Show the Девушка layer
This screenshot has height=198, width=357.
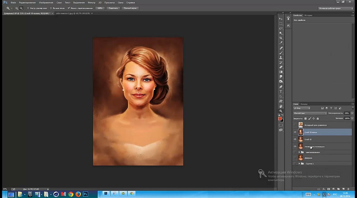295,158
